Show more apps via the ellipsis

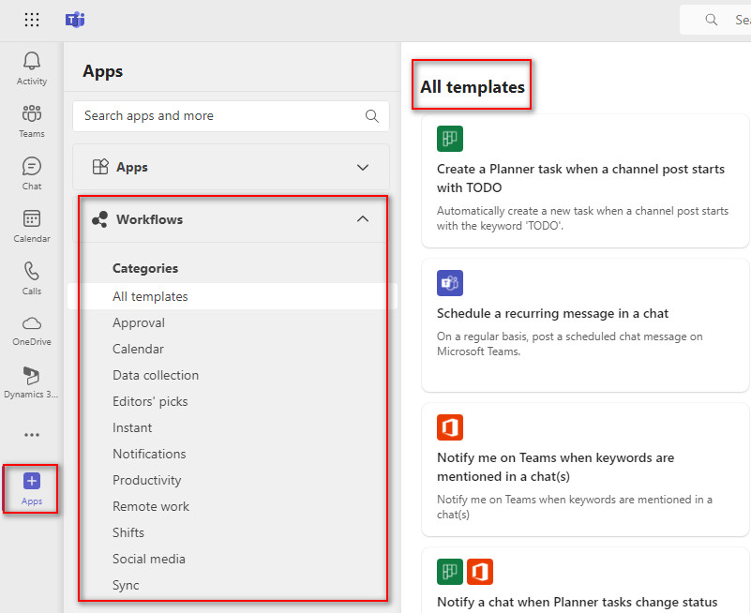tap(32, 435)
